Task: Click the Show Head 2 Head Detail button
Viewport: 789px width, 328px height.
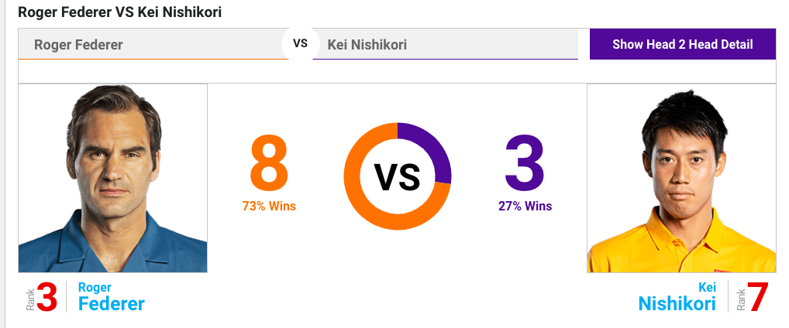Action: [682, 44]
